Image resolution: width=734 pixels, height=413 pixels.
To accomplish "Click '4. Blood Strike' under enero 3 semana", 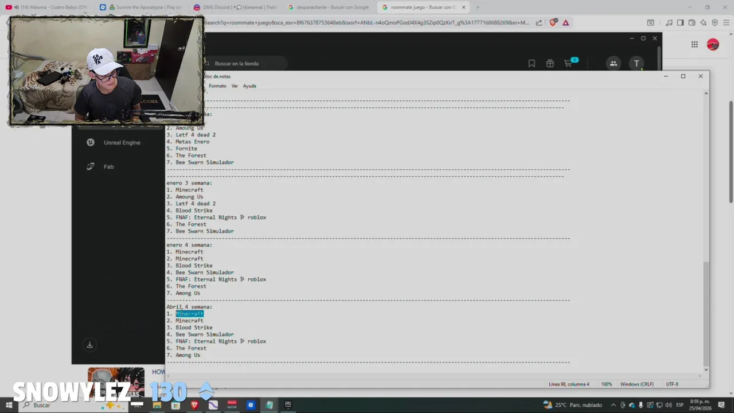I will (x=189, y=211).
